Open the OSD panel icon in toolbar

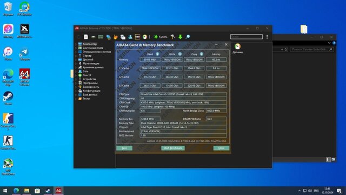pos(137,37)
